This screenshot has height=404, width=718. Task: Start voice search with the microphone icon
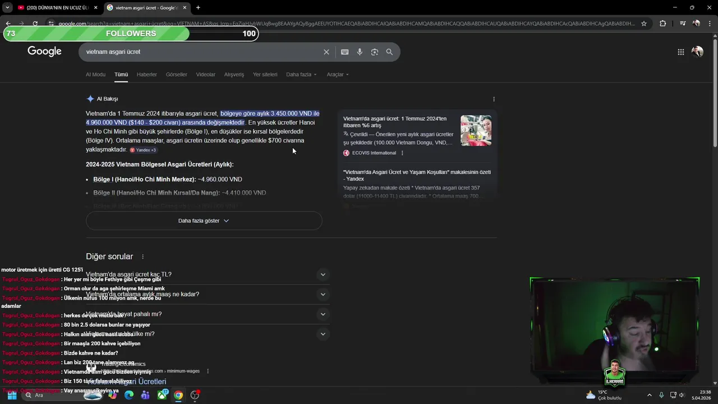(x=360, y=52)
